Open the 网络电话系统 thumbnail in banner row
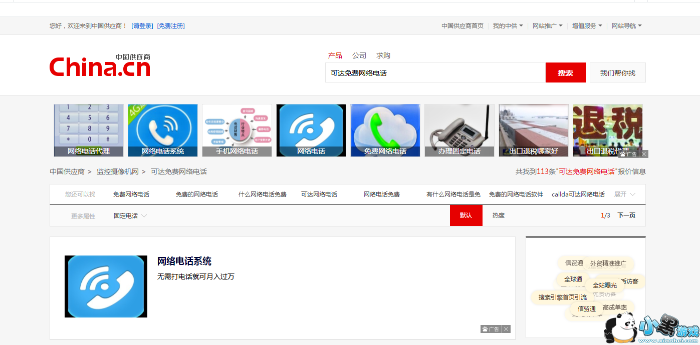700x345 pixels. coord(163,130)
